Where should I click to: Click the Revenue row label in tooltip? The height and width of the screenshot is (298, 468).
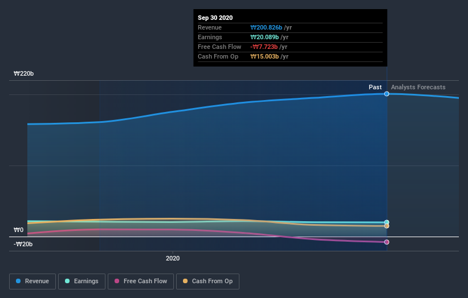[210, 27]
